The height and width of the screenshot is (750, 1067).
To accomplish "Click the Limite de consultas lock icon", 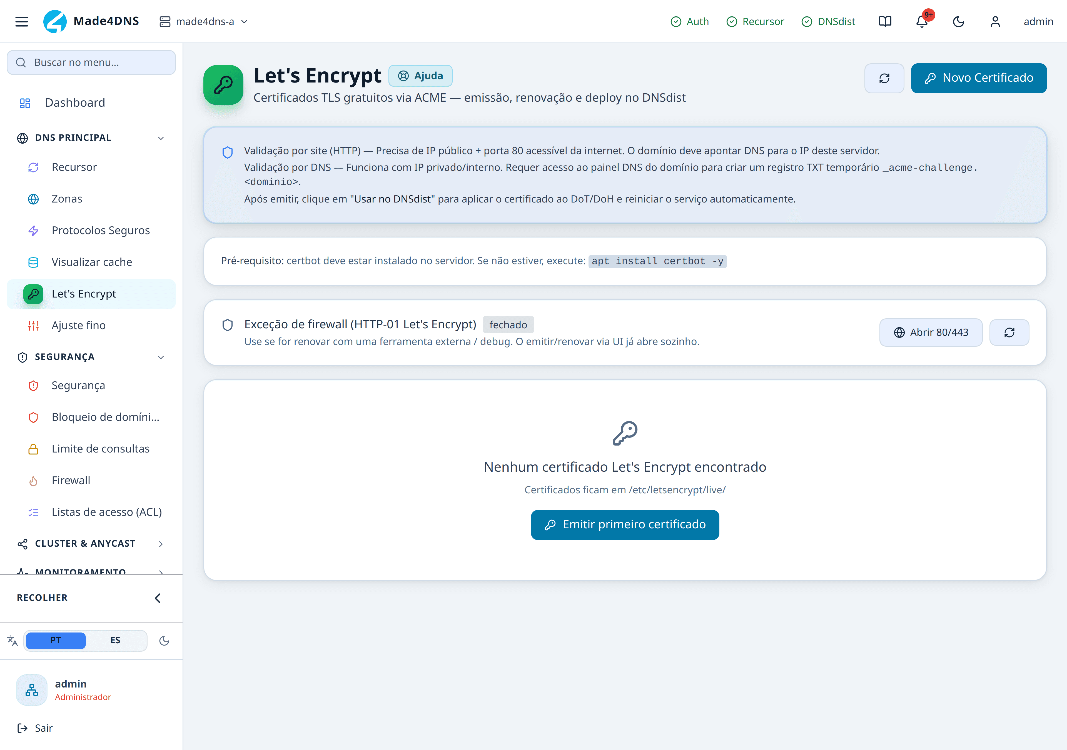I will (x=33, y=449).
